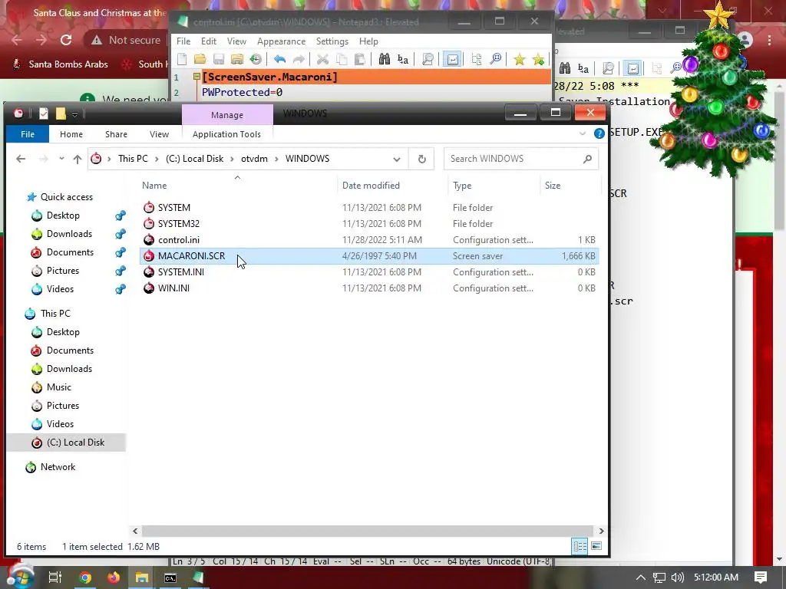Select SYSTEM.INI file
Image resolution: width=786 pixels, height=589 pixels.
(369, 272)
